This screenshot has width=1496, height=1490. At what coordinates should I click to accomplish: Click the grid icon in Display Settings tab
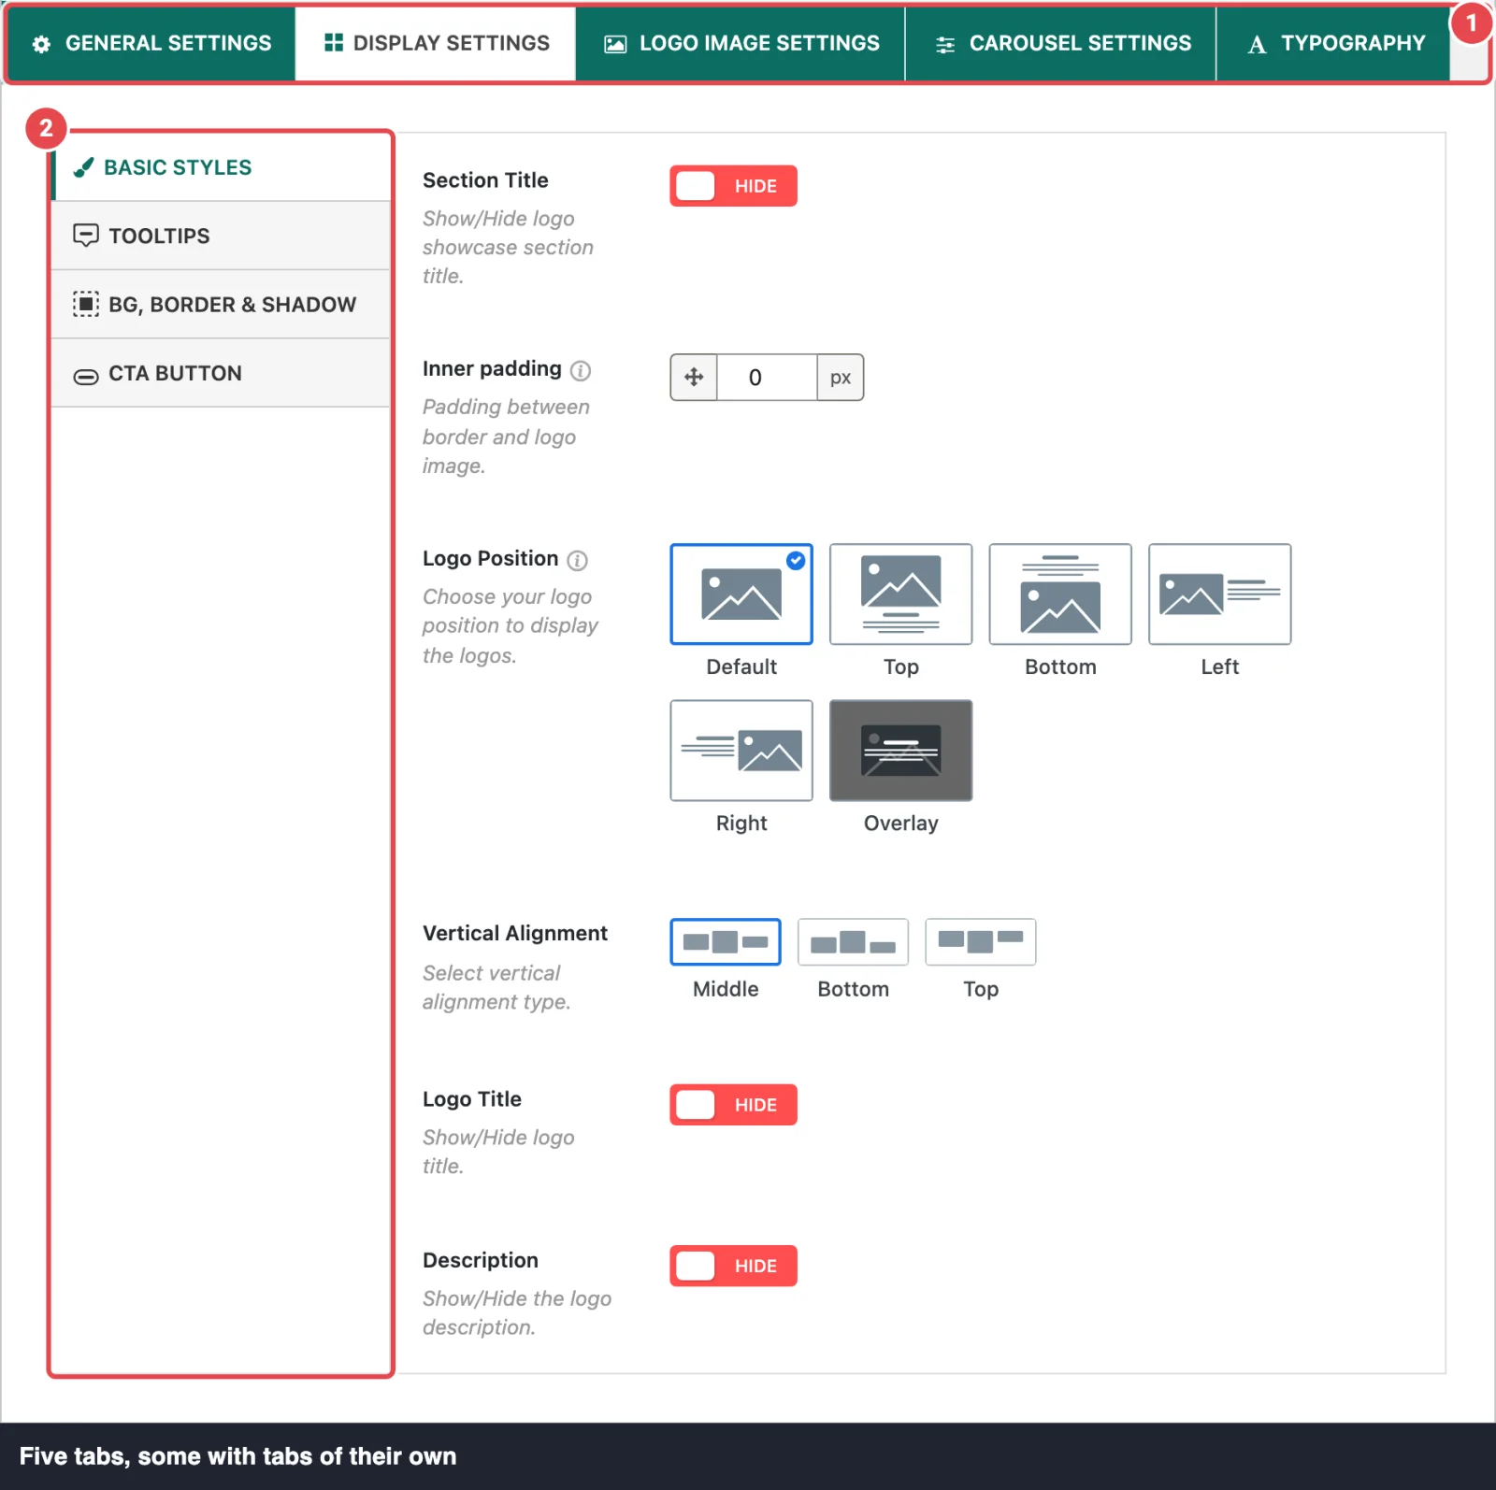point(333,42)
